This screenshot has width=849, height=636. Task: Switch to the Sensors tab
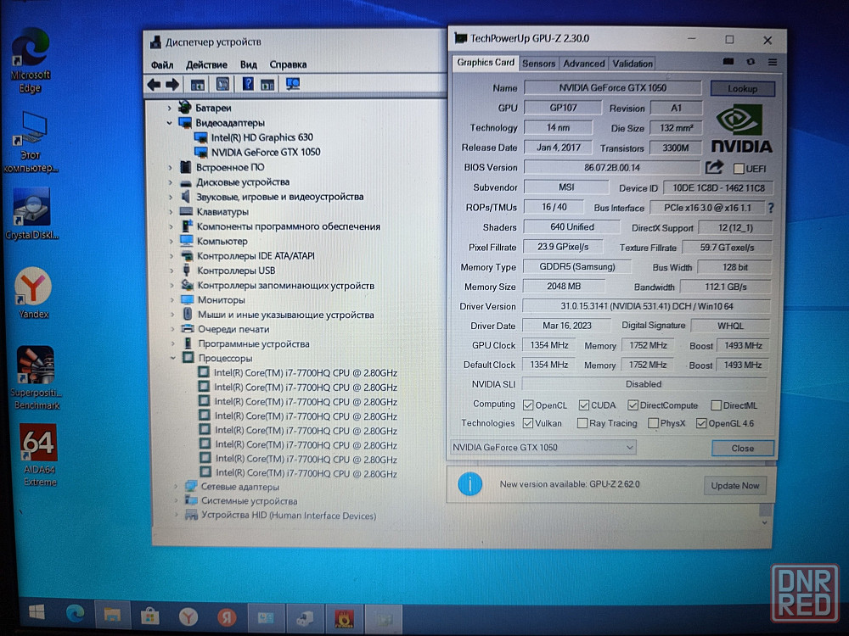(538, 64)
